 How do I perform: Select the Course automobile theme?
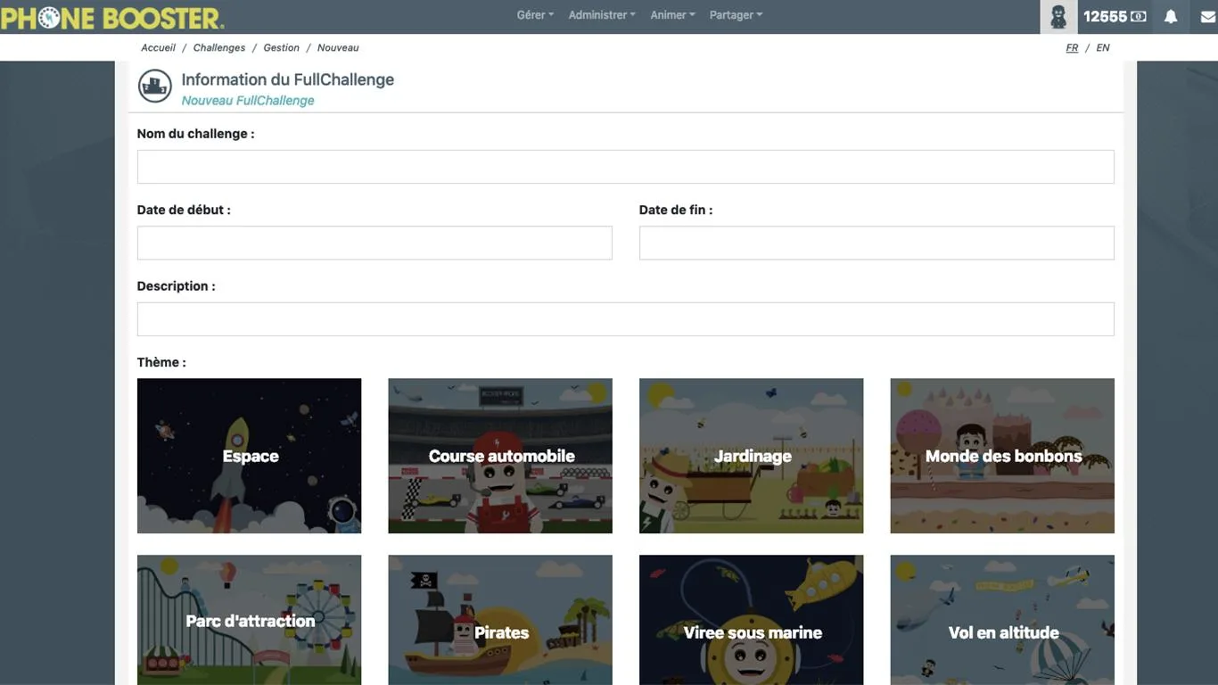pyautogui.click(x=500, y=456)
